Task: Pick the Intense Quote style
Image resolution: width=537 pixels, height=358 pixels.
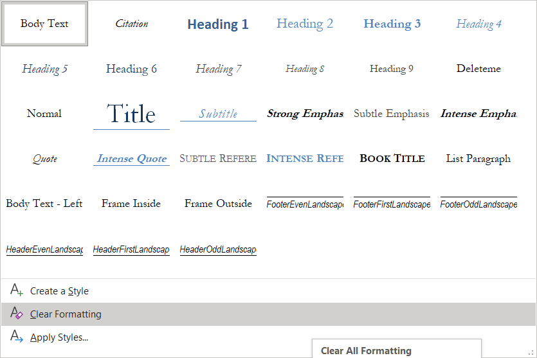Action: pyautogui.click(x=131, y=159)
